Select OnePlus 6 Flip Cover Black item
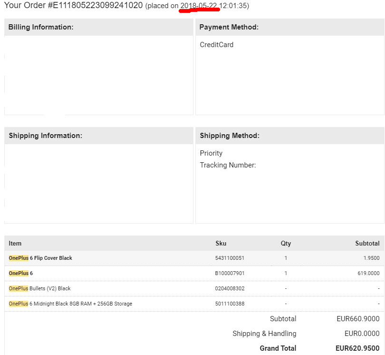 pyautogui.click(x=40, y=258)
